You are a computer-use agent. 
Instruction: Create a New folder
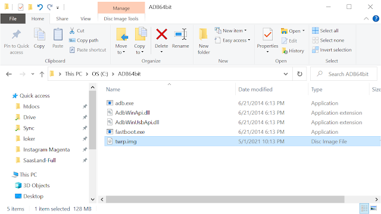(x=204, y=41)
